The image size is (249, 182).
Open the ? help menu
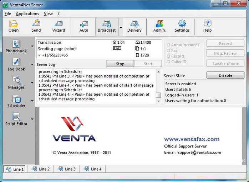pos(59,14)
